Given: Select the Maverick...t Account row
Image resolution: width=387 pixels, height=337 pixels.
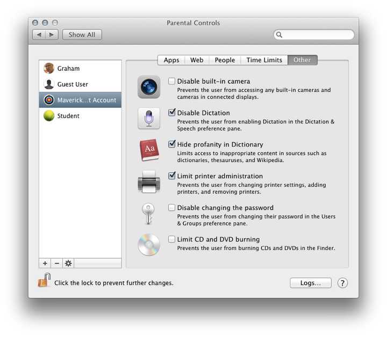Looking at the screenshot, I should (x=80, y=100).
